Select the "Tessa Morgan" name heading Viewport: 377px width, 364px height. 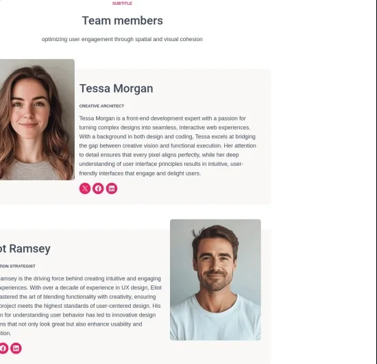[x=116, y=88]
